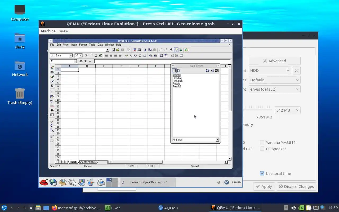Click the formula input line

162,61
